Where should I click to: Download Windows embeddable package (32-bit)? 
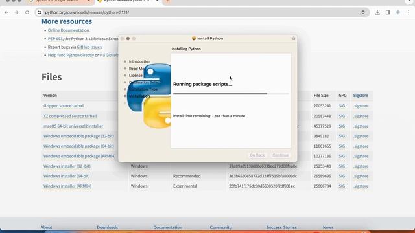click(x=78, y=136)
